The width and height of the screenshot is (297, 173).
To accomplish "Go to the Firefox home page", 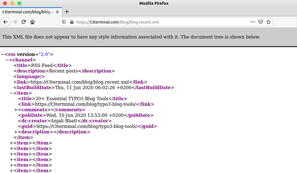I will pyautogui.click(x=32, y=22).
